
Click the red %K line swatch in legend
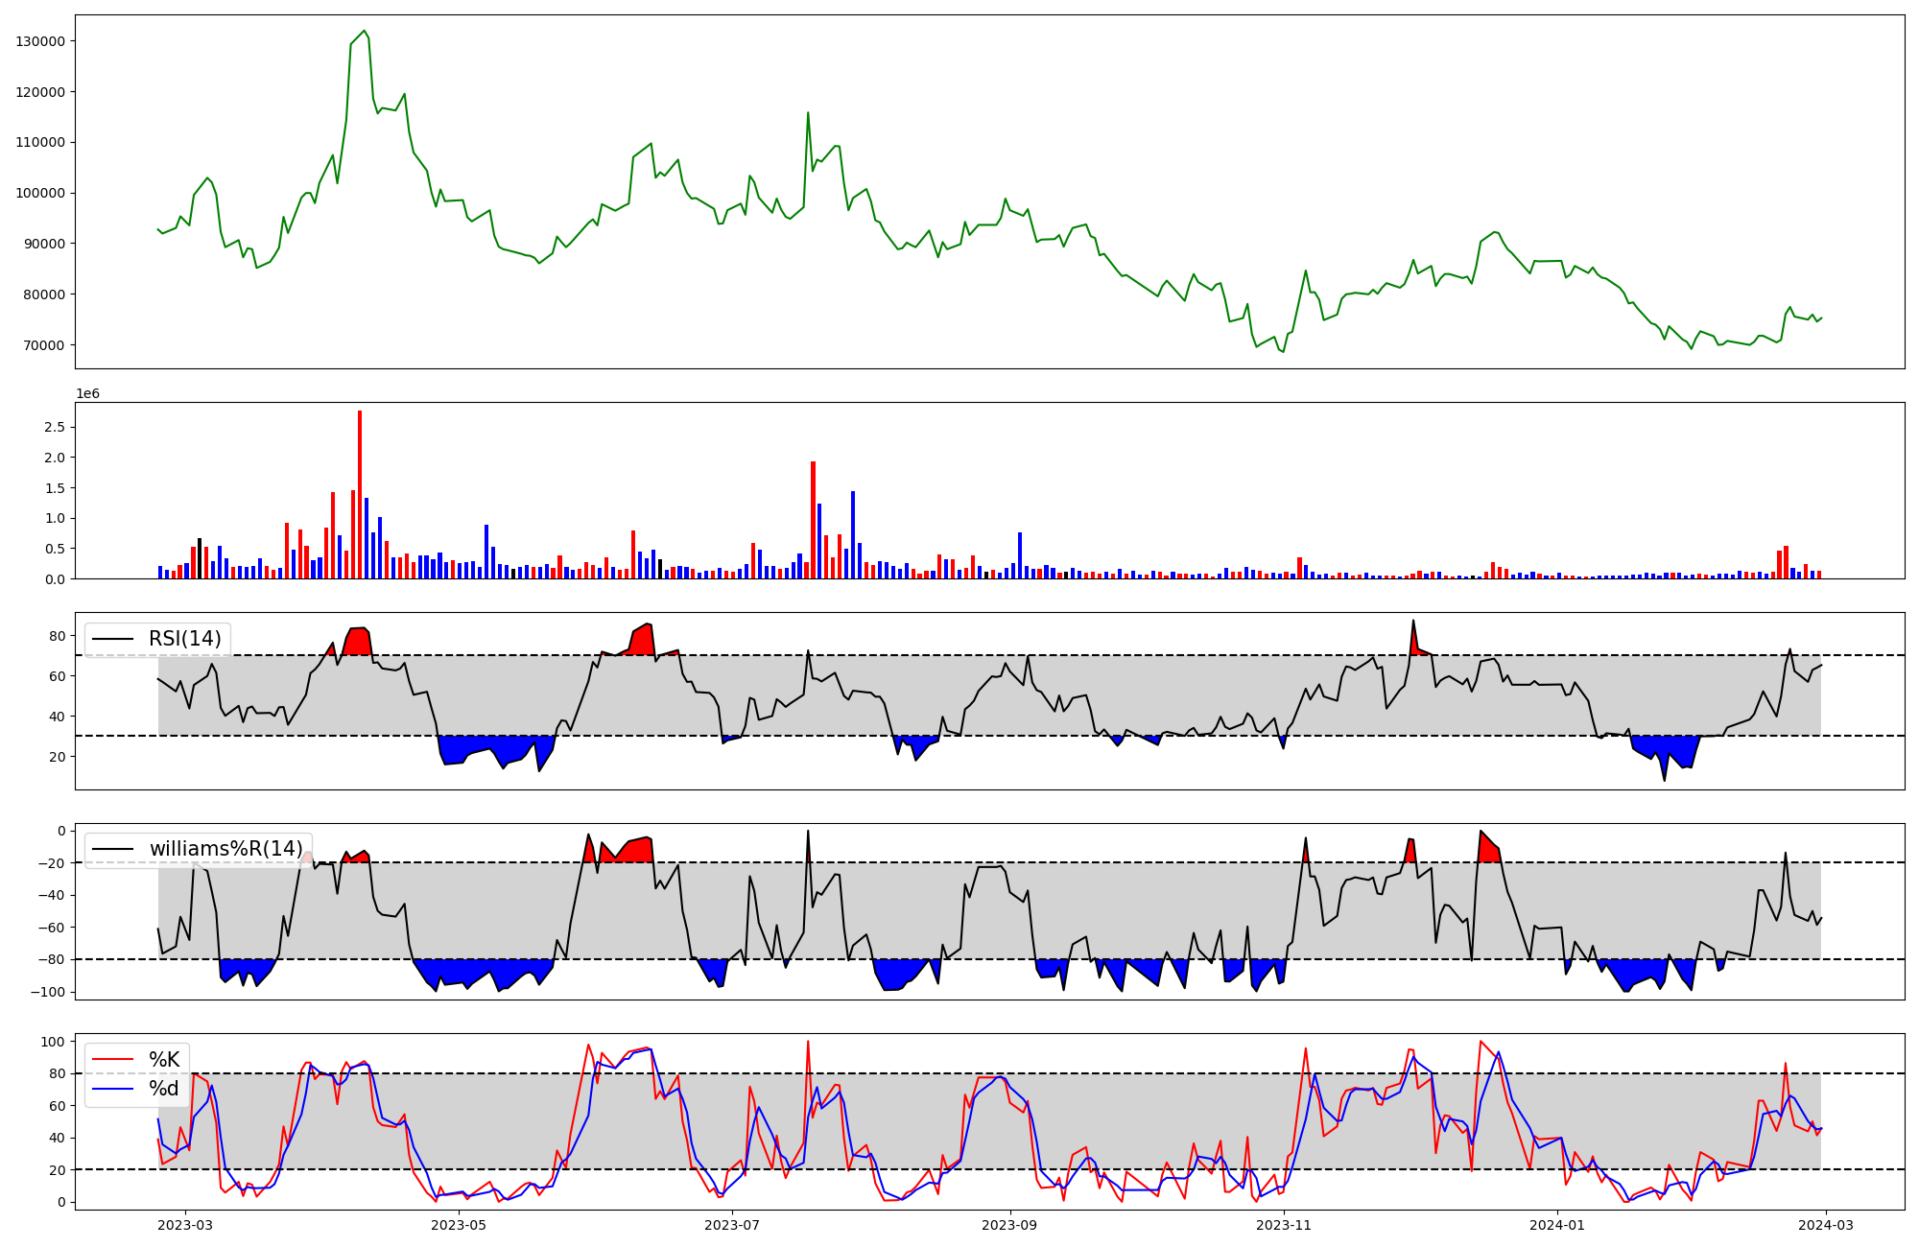click(112, 1059)
